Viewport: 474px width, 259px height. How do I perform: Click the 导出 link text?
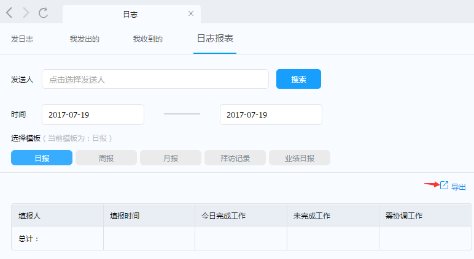[x=458, y=187]
